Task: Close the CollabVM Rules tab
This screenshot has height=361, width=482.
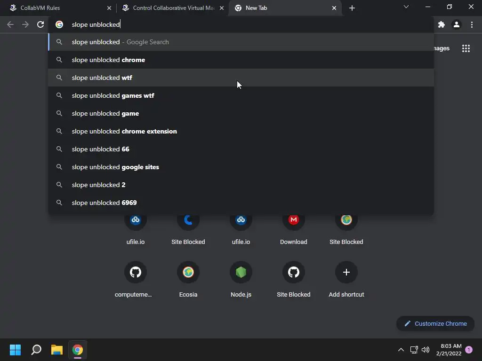Action: click(109, 8)
